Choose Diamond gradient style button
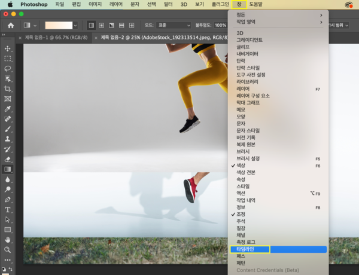Image resolution: width=359 pixels, height=275 pixels. (x=132, y=25)
